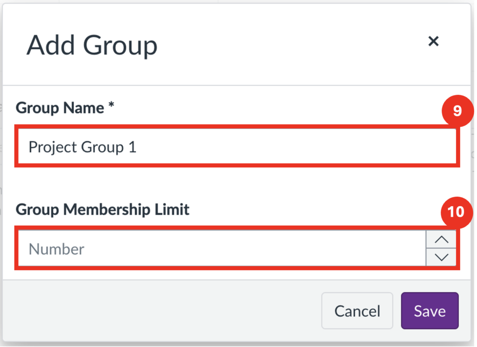Click the digit "1" in the group name
Viewport: 477px width, 347px height.
click(132, 147)
